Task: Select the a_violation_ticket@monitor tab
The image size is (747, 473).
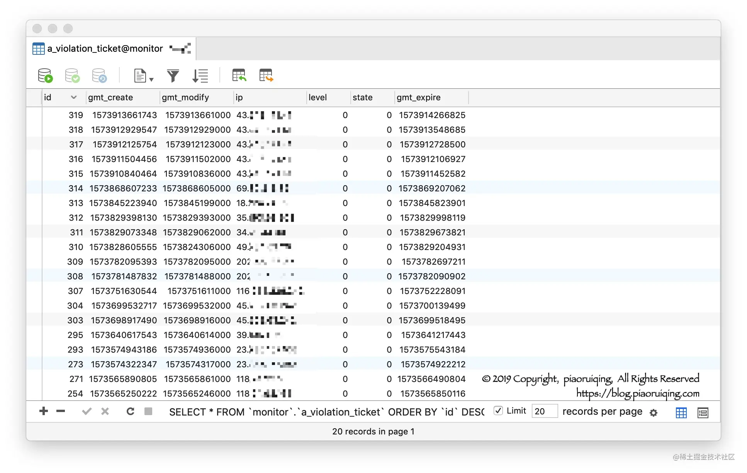Action: (112, 49)
